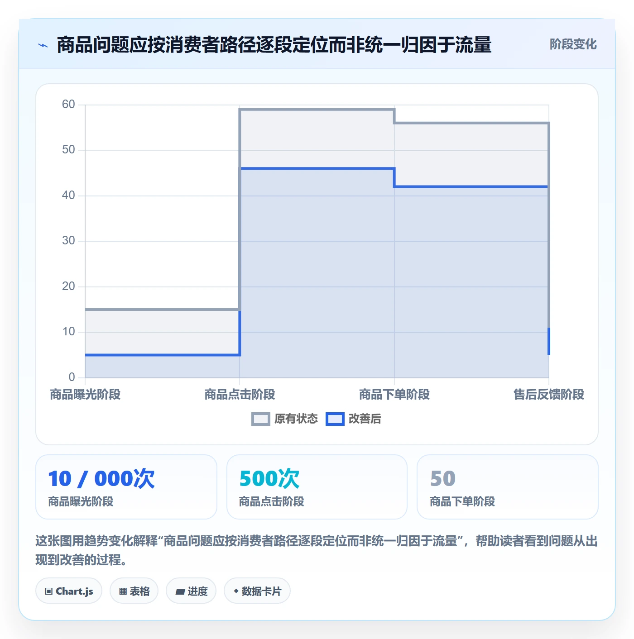Click the y-axis value 60
The image size is (634, 639).
pos(68,105)
